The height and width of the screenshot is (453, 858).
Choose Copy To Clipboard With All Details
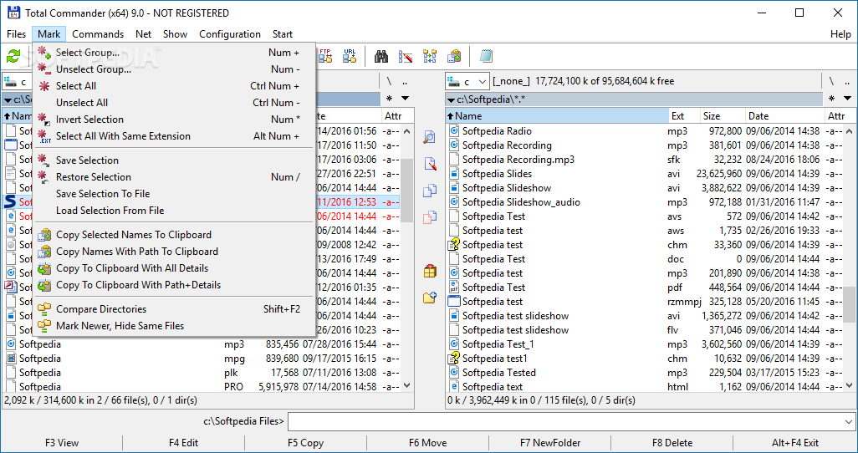(x=174, y=268)
